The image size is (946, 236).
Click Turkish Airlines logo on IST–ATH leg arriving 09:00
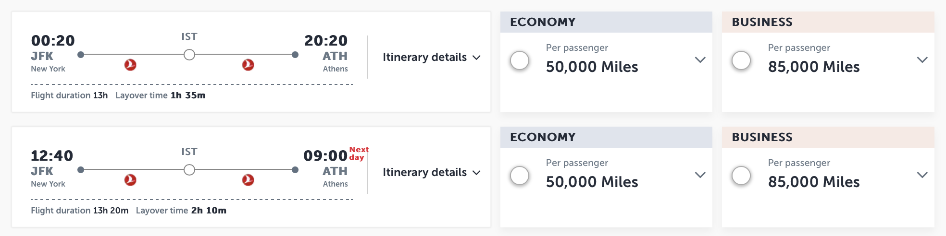point(248,180)
